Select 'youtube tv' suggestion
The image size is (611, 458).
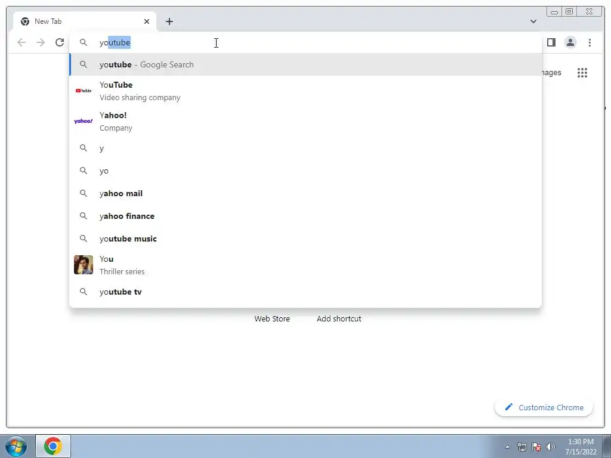pos(305,292)
